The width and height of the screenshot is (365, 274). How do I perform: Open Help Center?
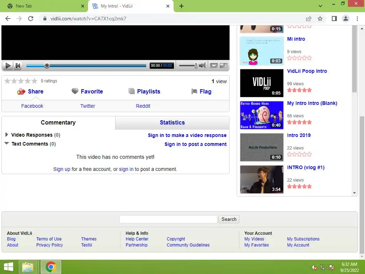[x=137, y=239]
